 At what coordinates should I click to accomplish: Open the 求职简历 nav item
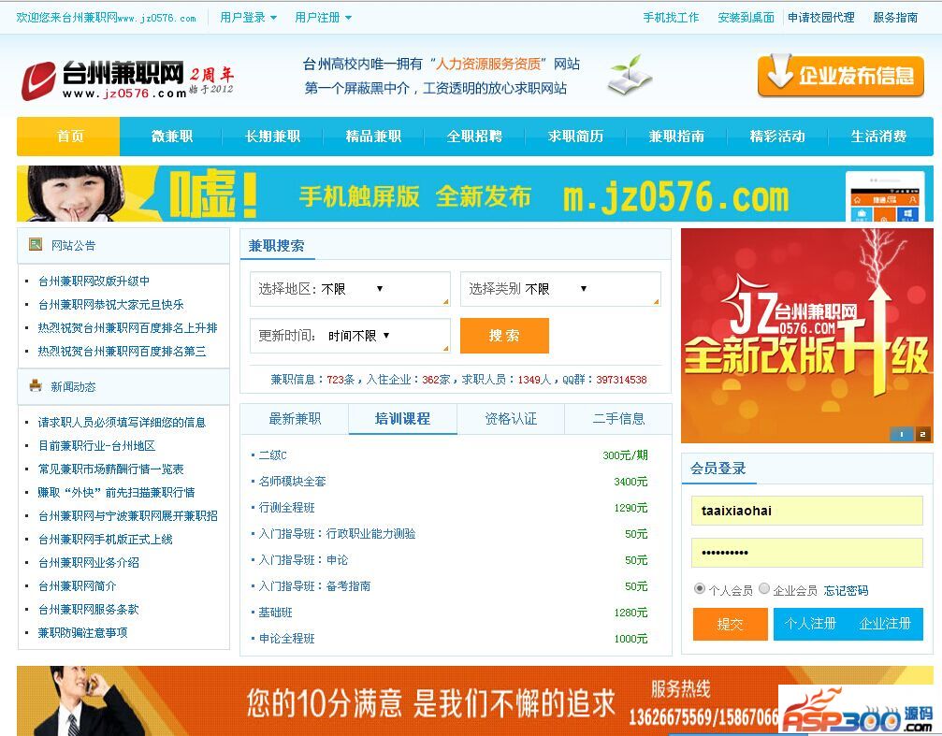pos(575,137)
